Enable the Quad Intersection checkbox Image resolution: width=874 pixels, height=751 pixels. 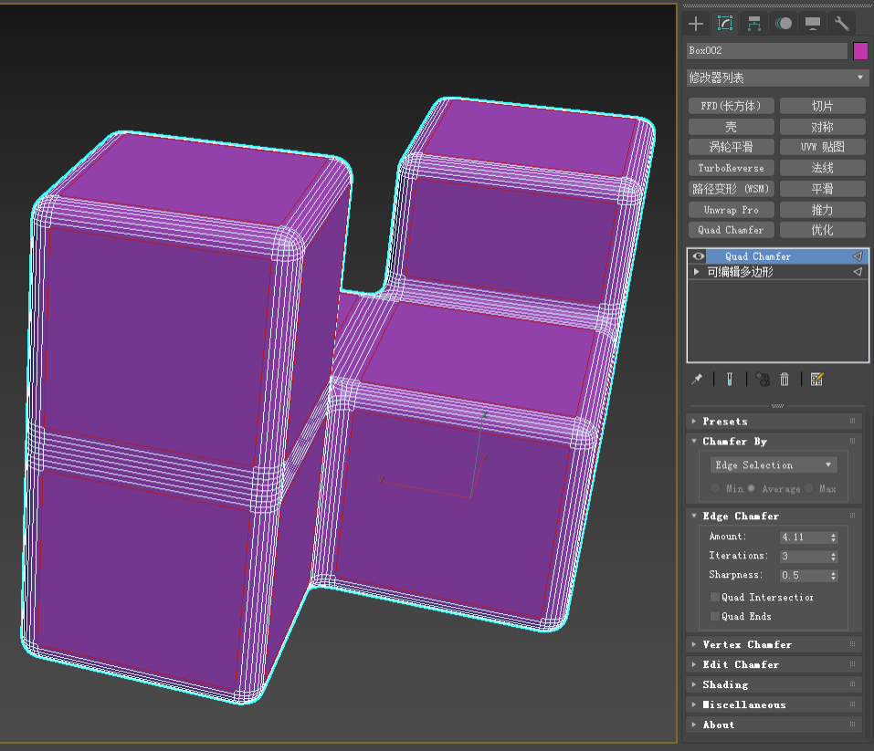click(715, 597)
